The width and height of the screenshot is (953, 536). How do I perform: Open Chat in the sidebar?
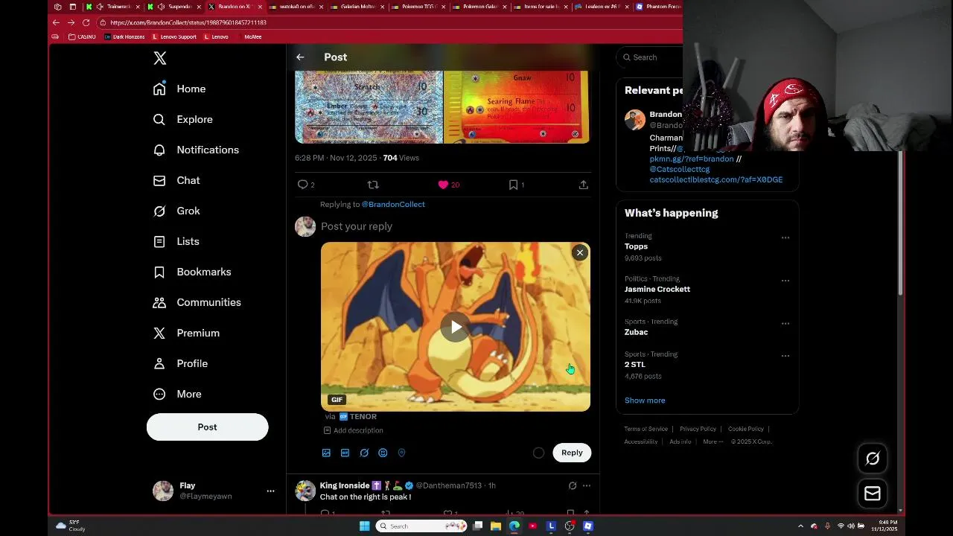pos(176,180)
